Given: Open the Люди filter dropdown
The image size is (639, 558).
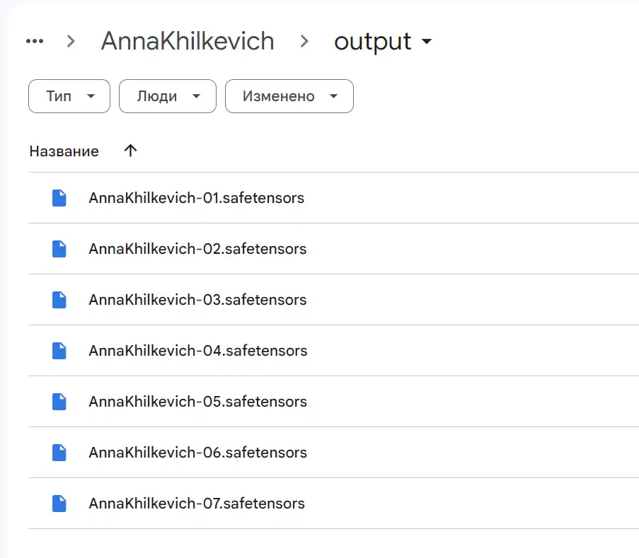Looking at the screenshot, I should (x=168, y=96).
